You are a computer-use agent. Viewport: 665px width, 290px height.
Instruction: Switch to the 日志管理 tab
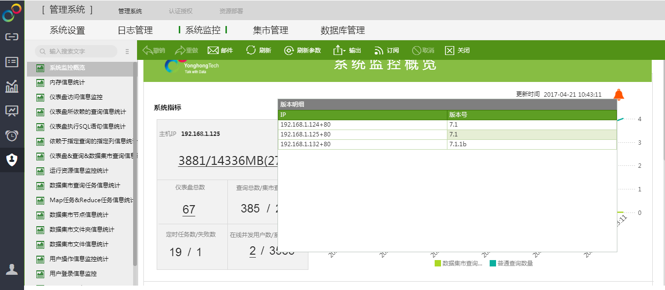pos(135,30)
